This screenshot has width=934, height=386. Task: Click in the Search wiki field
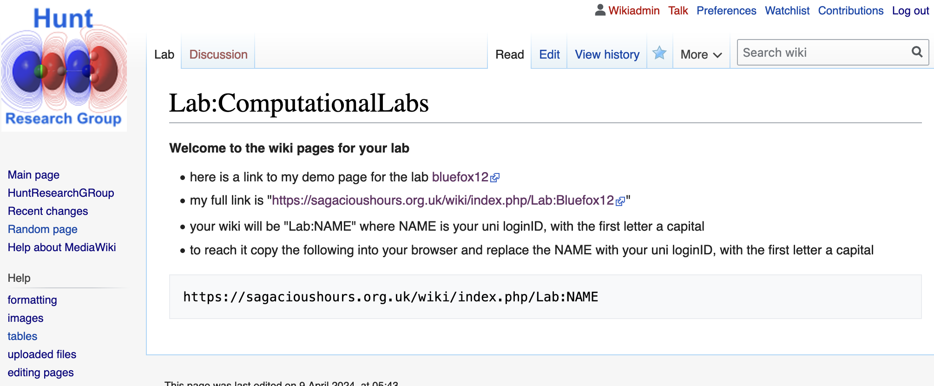(x=822, y=53)
